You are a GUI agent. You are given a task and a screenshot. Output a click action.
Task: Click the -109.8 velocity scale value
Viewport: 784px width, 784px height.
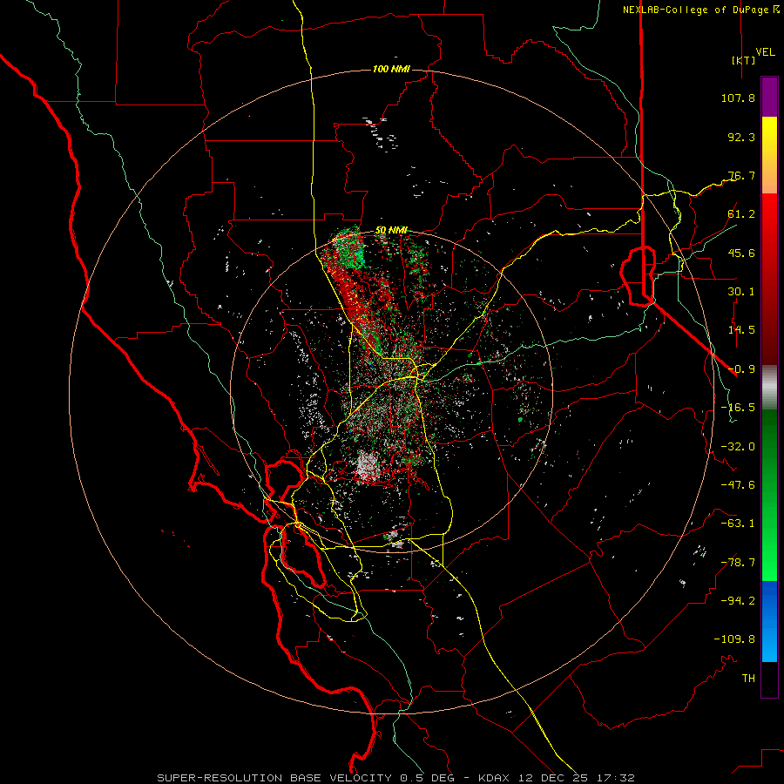click(x=734, y=639)
